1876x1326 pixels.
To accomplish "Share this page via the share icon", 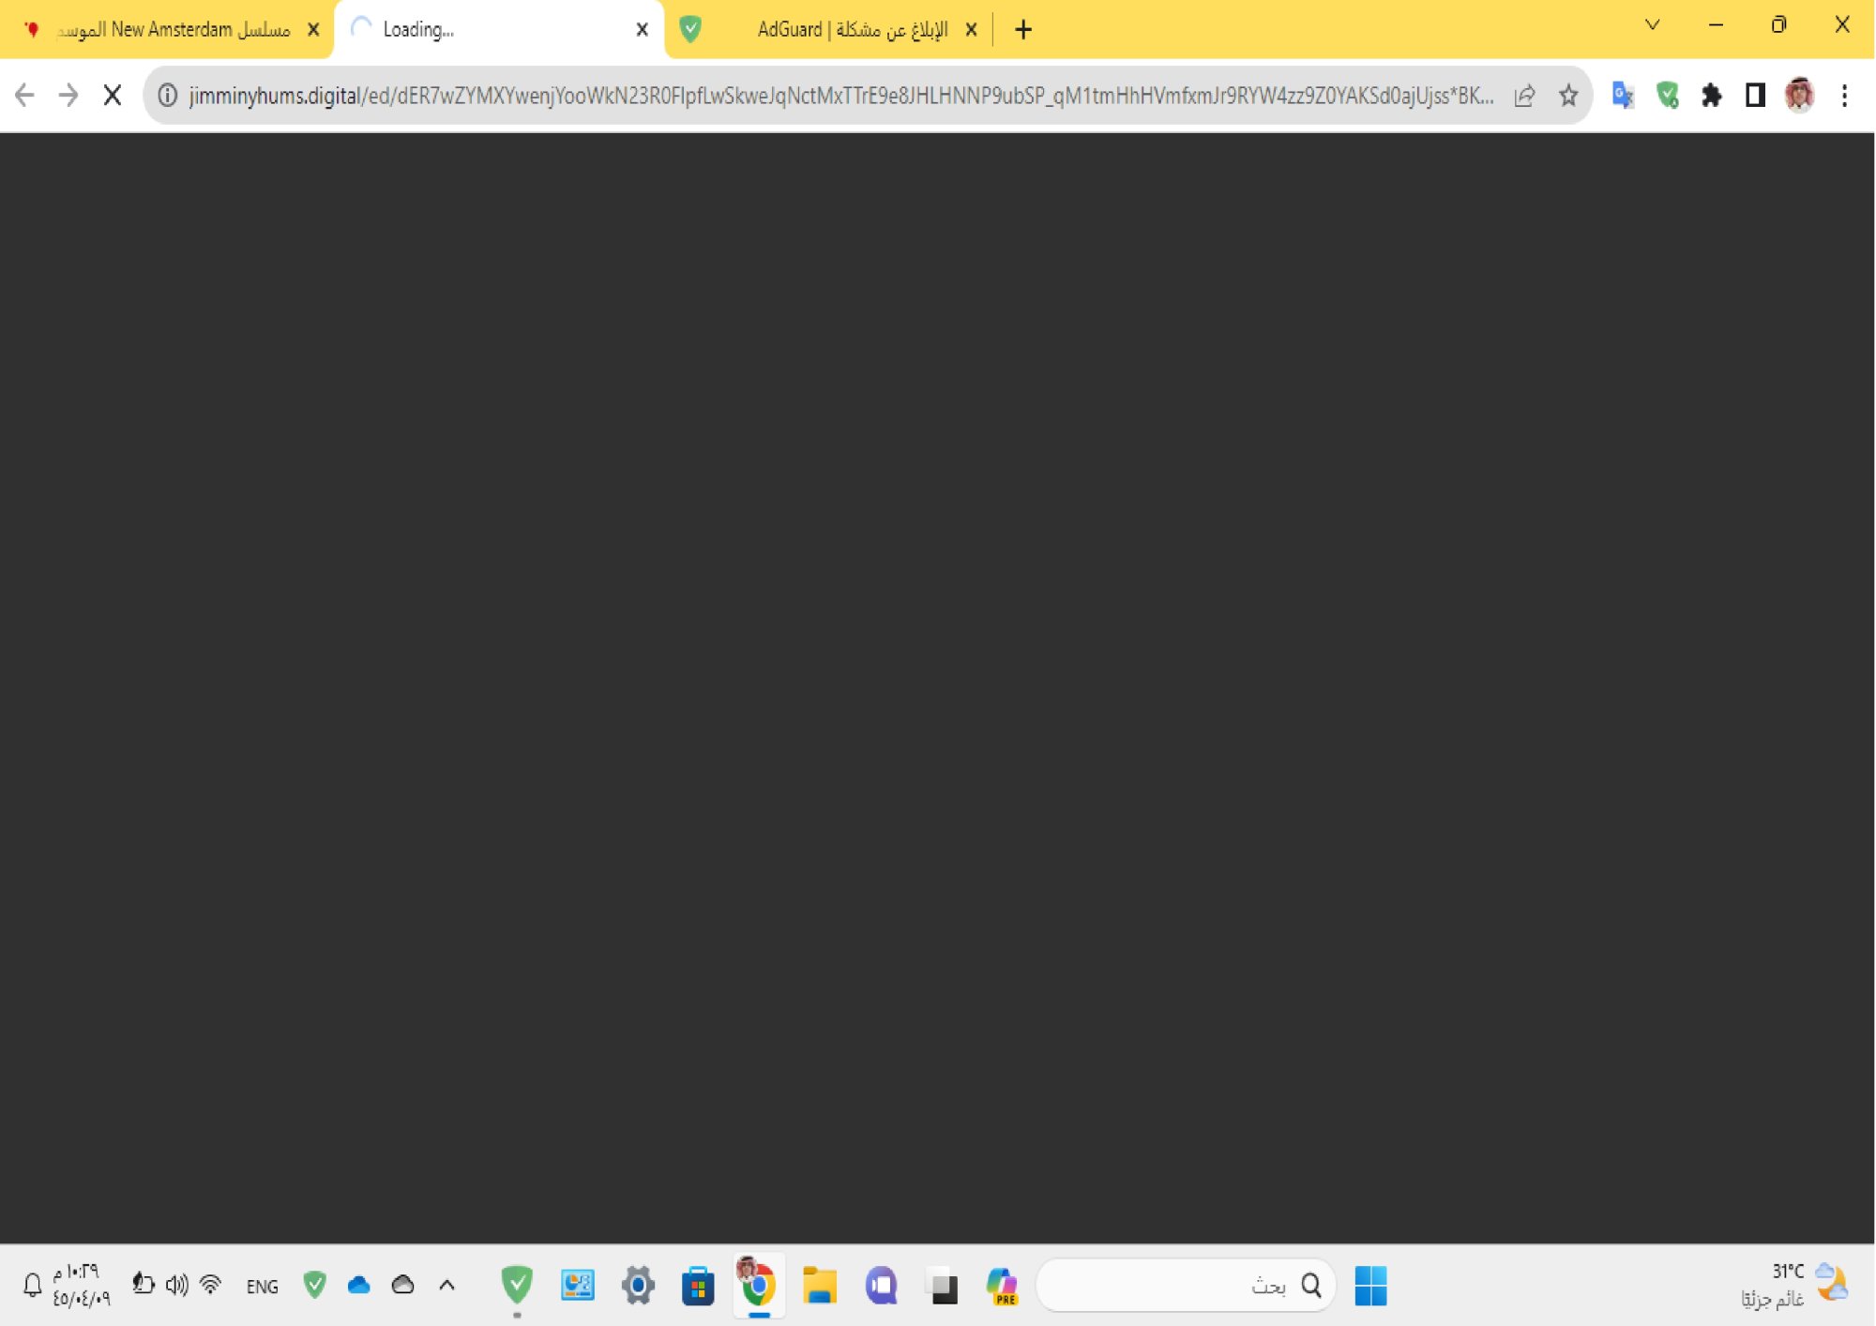I will point(1525,94).
